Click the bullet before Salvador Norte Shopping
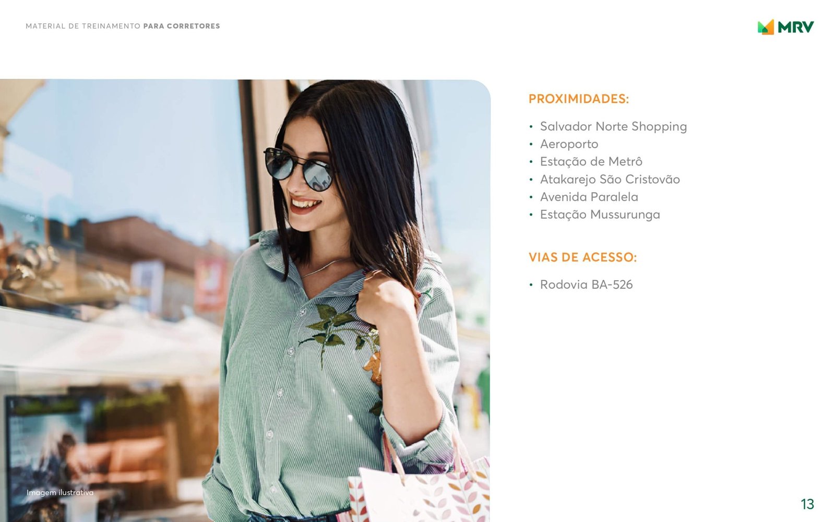 point(531,127)
